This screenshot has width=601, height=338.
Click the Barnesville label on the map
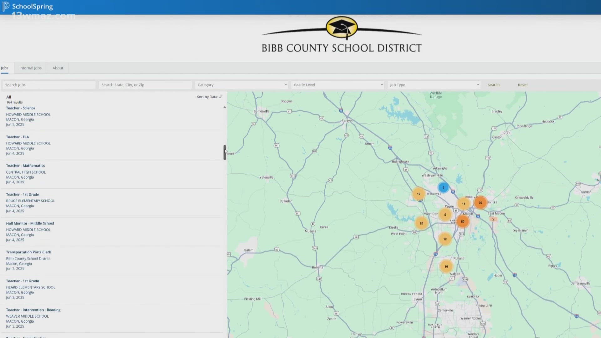[261, 111]
